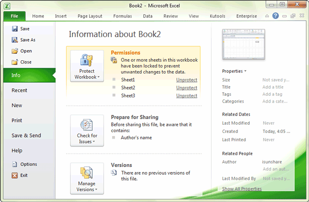Click the Sheet2 label under Permissions
Screen dimensions: 309x202
(x=128, y=88)
